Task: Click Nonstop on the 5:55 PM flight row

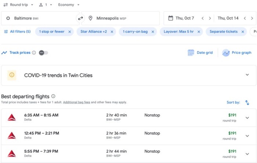Action: 152,151
